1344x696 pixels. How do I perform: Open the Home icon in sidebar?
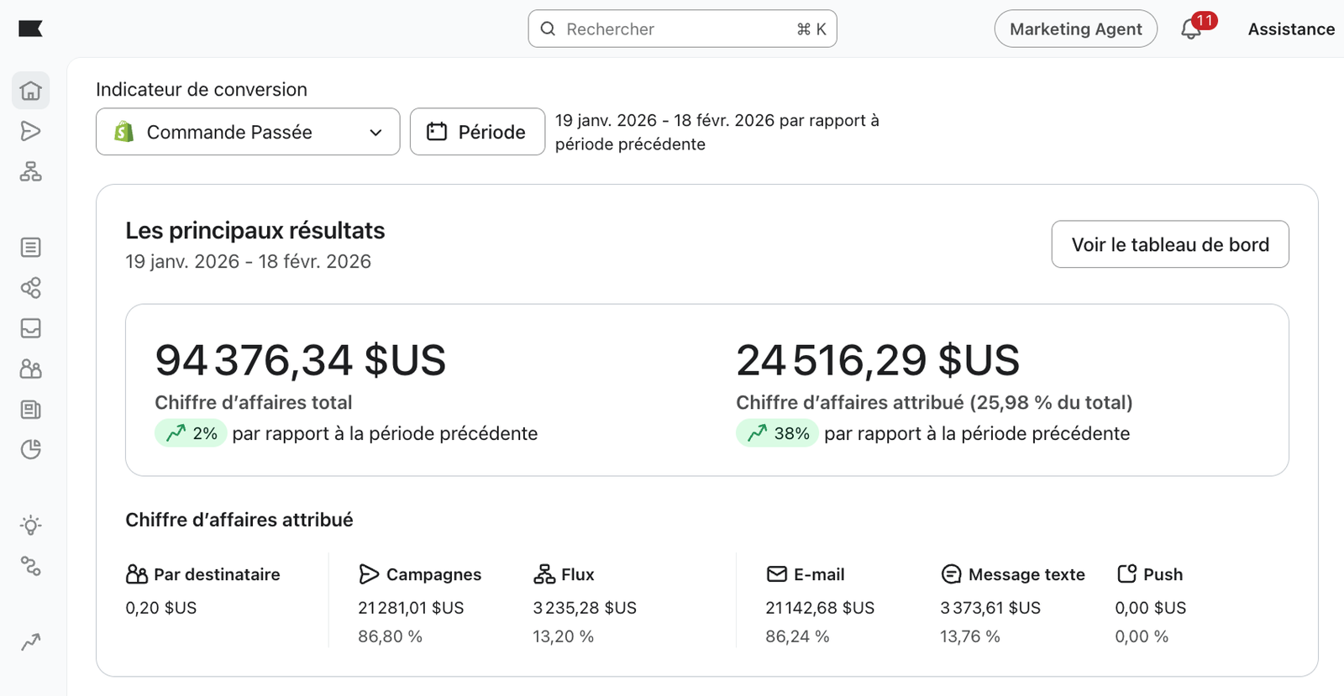pos(31,91)
